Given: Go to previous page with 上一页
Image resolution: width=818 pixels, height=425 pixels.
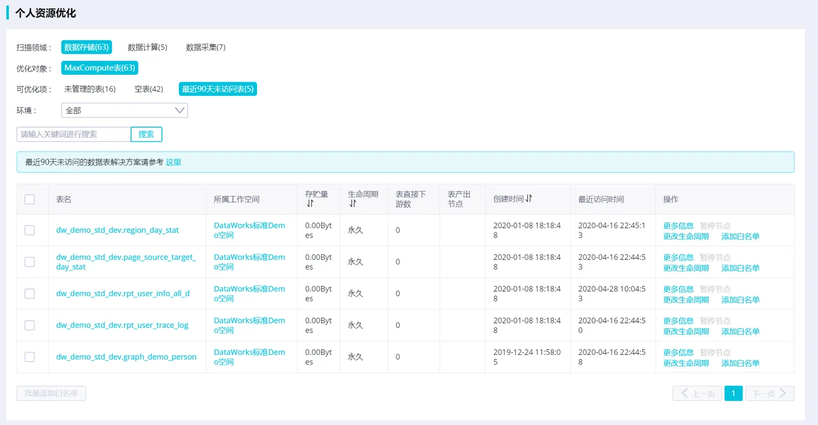Looking at the screenshot, I should 697,393.
